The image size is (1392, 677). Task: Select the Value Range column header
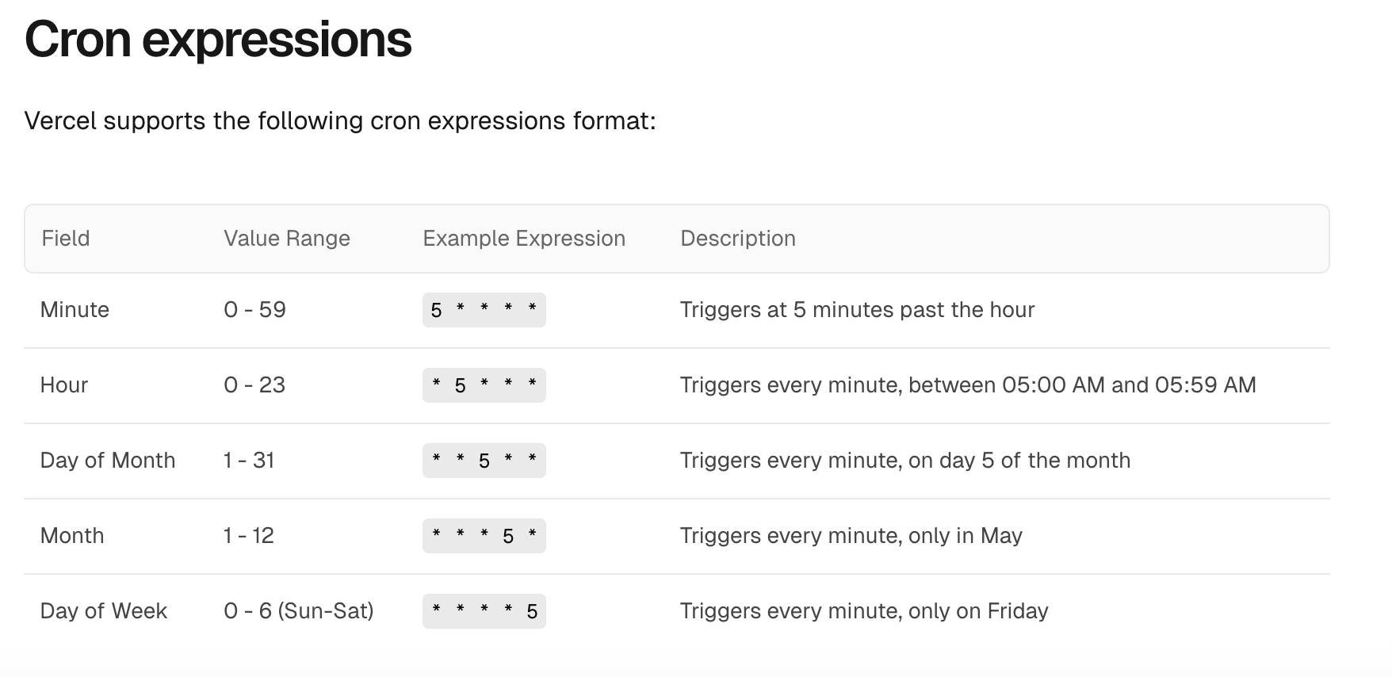287,239
